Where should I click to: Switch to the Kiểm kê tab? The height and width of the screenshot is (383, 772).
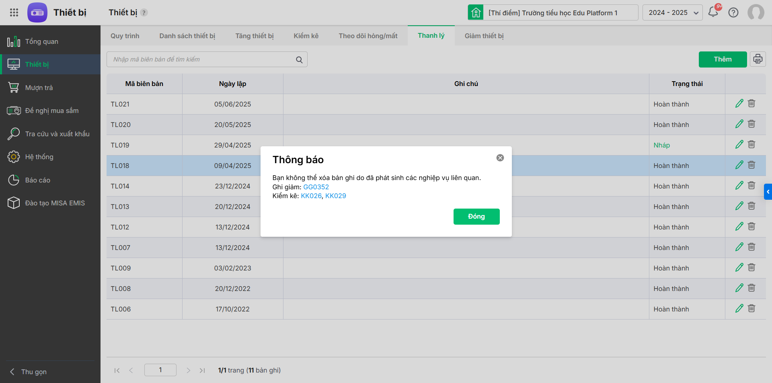[306, 36]
